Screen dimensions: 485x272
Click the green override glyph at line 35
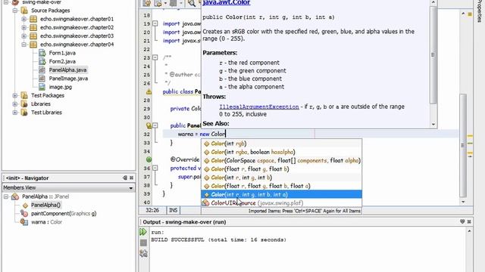point(149,159)
